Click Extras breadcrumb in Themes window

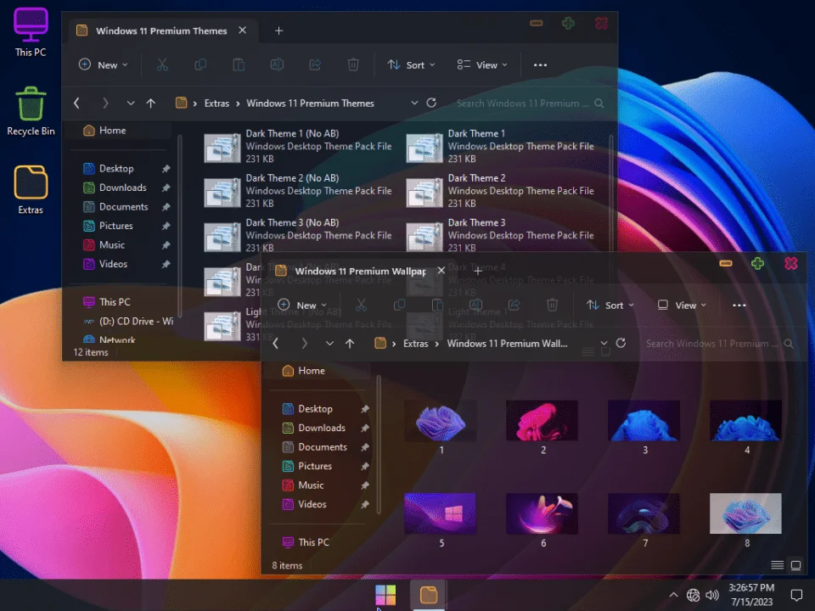(x=216, y=103)
